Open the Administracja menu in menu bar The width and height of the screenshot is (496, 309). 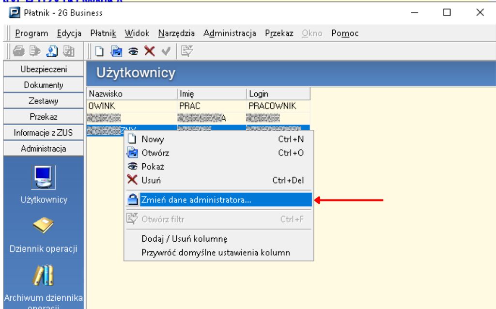[x=230, y=33]
